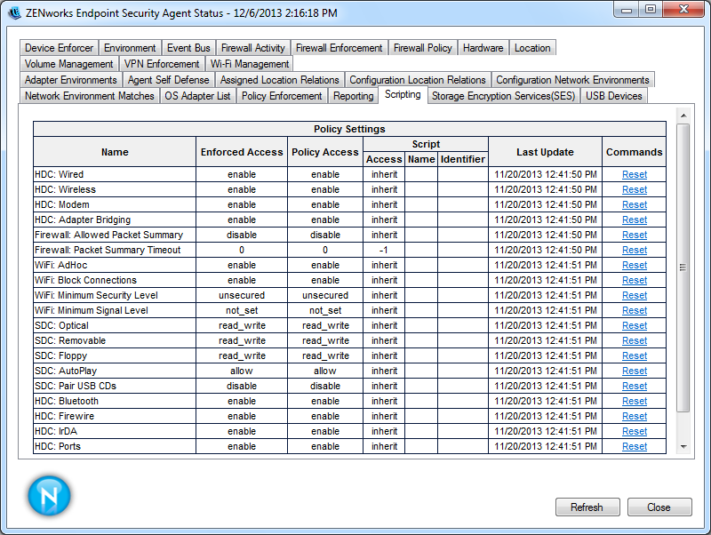Reset the SDC: Pair USB CDs setting

[x=635, y=387]
